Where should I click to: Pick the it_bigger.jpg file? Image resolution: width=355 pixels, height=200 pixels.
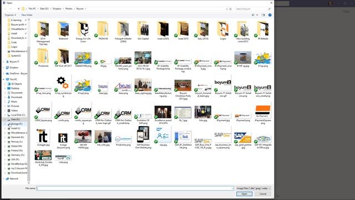coord(43,137)
